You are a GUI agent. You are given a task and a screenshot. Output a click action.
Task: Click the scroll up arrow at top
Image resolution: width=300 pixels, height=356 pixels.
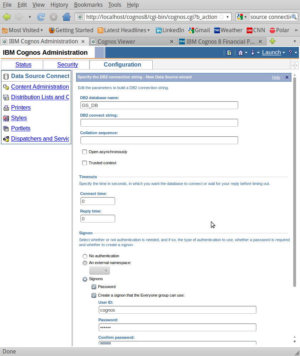point(295,75)
